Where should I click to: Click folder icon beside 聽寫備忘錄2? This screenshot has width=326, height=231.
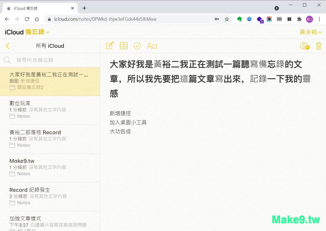pyautogui.click(x=12, y=87)
